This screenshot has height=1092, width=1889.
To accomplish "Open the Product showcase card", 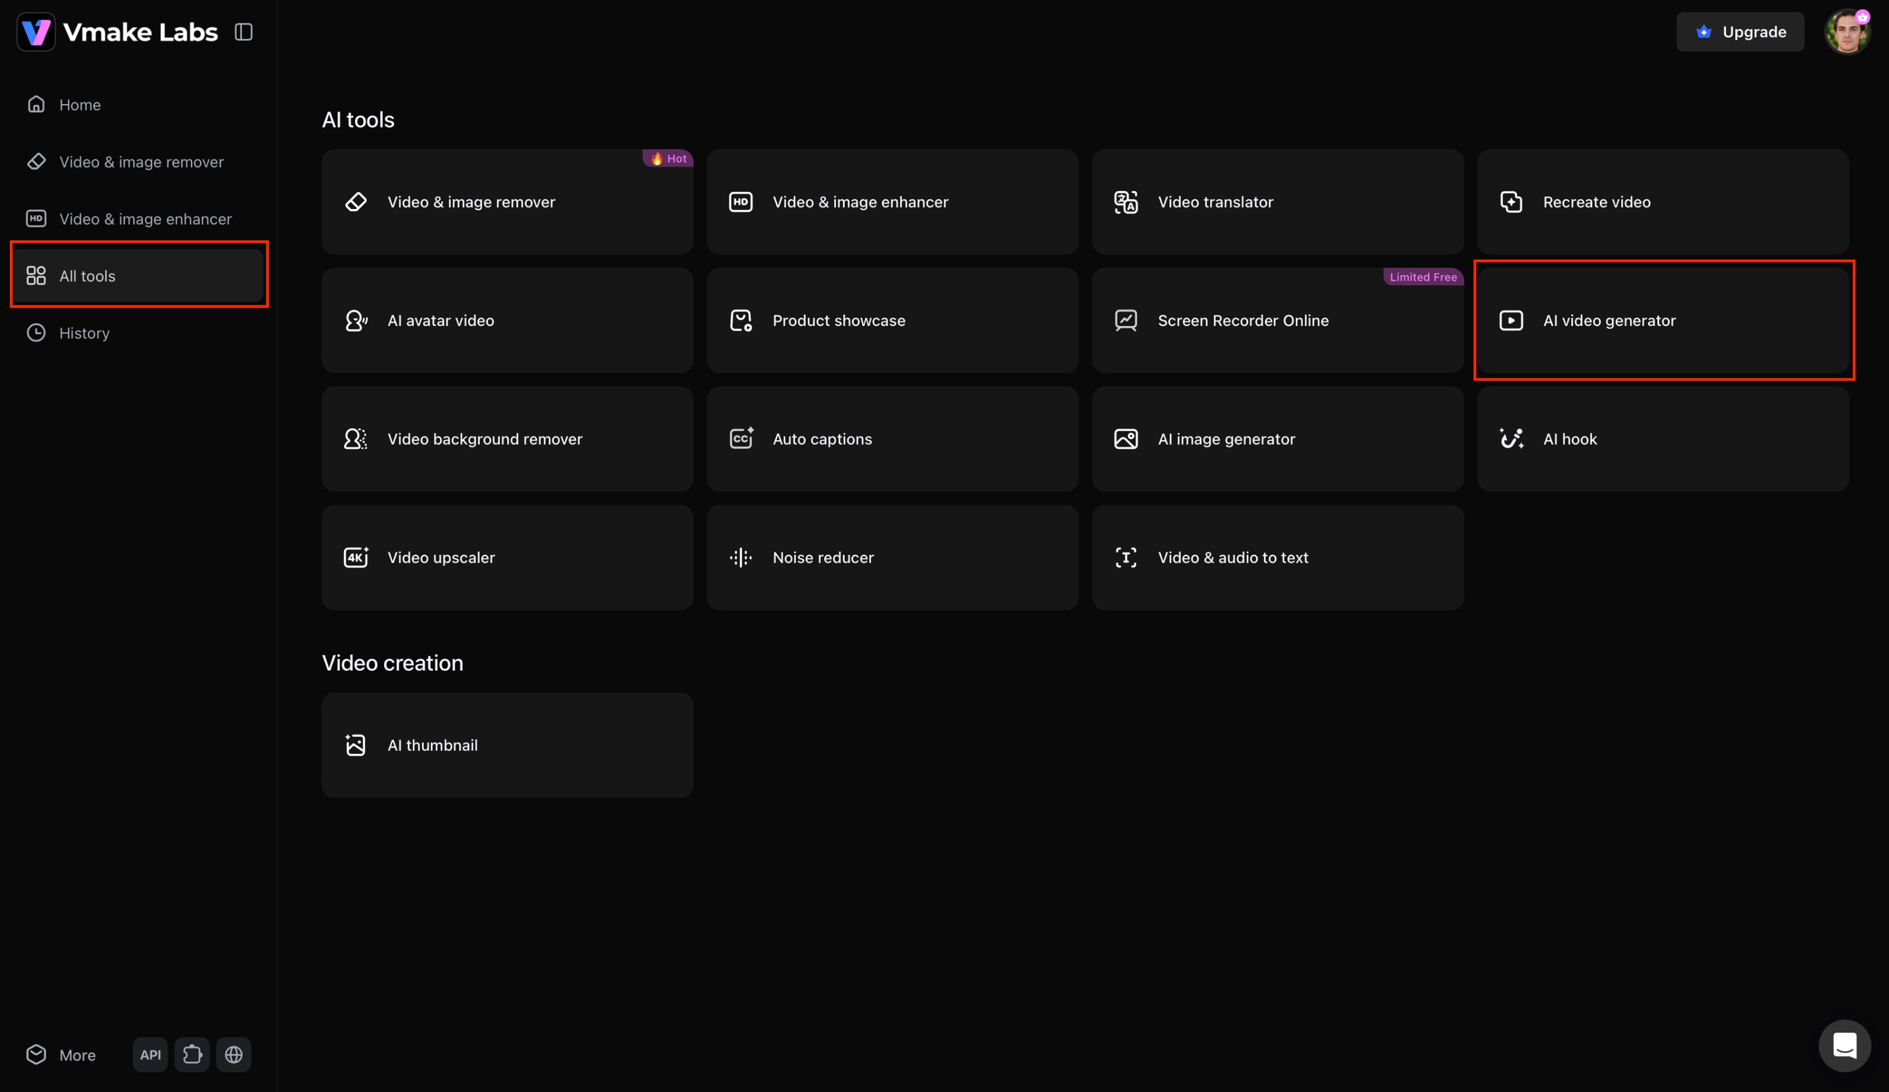I will (893, 320).
